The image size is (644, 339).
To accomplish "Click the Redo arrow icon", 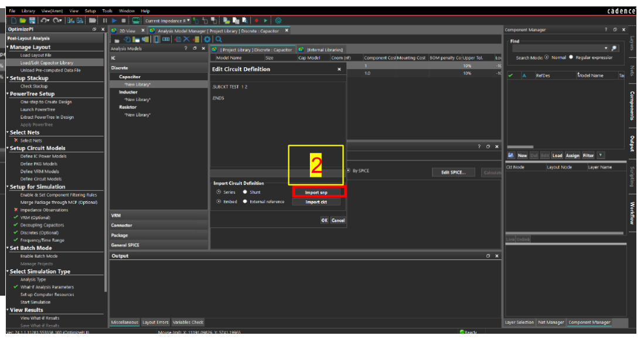I will point(57,20).
